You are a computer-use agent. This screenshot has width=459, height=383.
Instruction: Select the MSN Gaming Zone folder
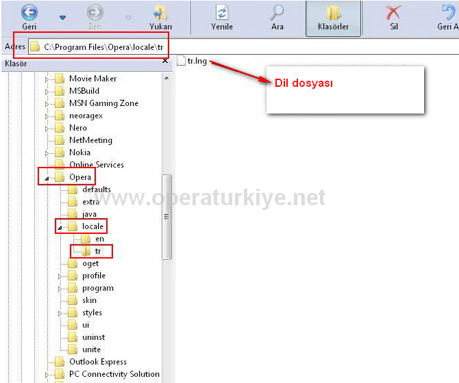point(97,103)
